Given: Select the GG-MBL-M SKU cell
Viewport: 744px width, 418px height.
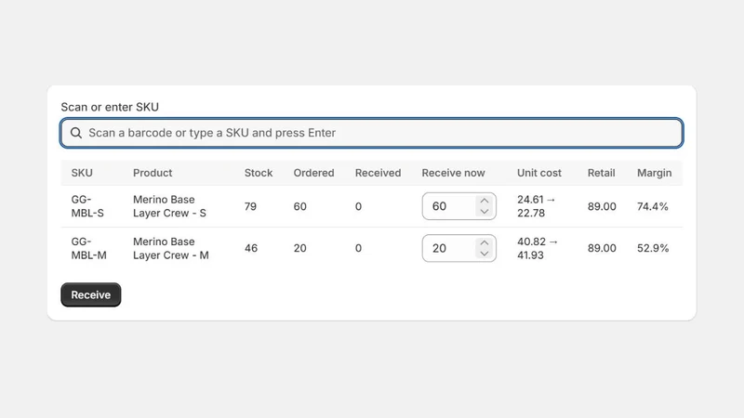Looking at the screenshot, I should 88,248.
